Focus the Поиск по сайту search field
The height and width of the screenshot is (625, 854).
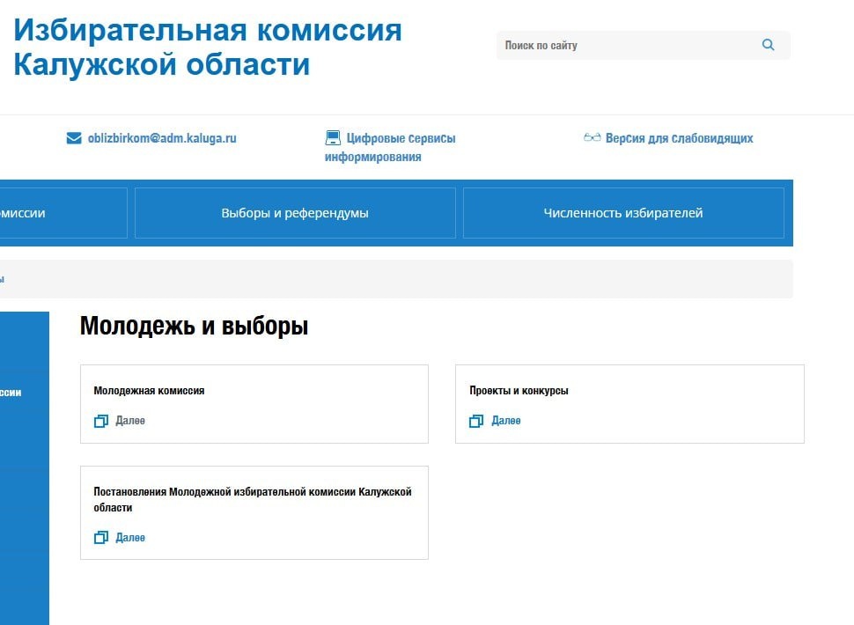click(644, 45)
